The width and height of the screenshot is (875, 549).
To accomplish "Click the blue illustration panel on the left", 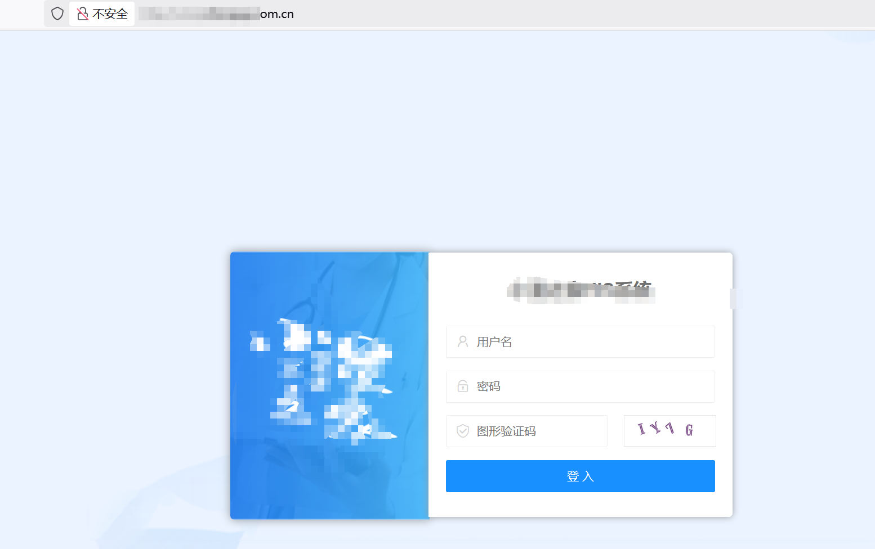I will point(329,385).
